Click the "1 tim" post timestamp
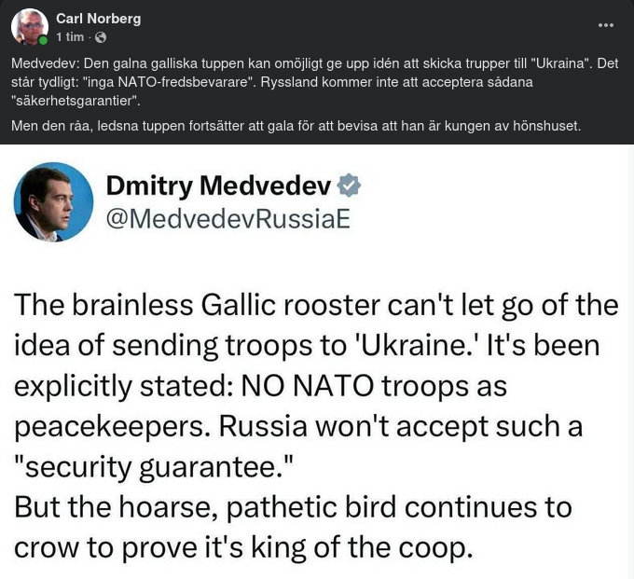The height and width of the screenshot is (579, 634). pyautogui.click(x=70, y=37)
